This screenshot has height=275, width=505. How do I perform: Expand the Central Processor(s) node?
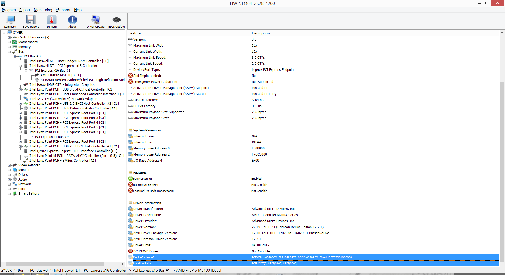[x=9, y=37]
